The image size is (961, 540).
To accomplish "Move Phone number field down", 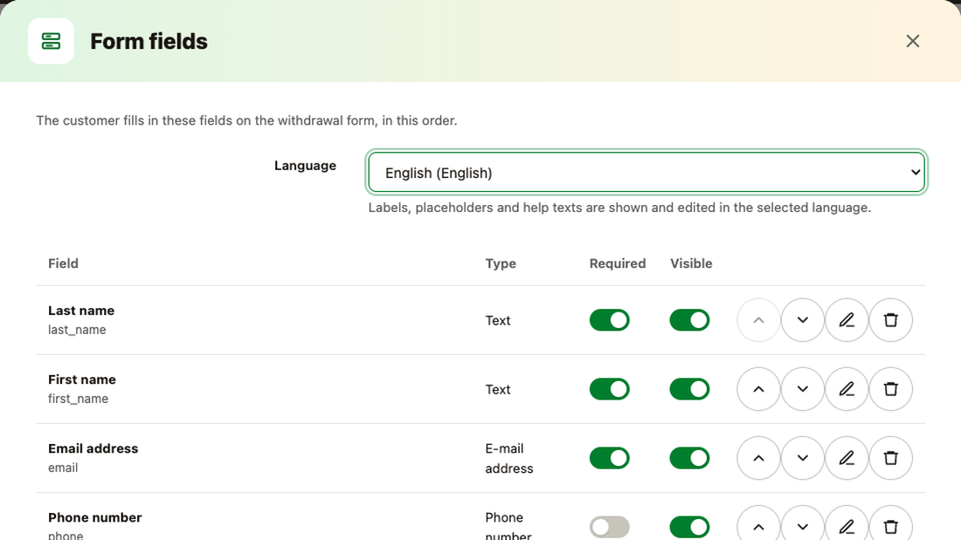I will coord(802,525).
